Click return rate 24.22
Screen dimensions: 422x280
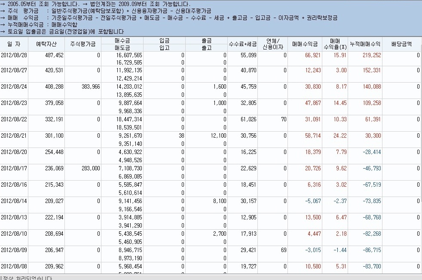coord(340,135)
